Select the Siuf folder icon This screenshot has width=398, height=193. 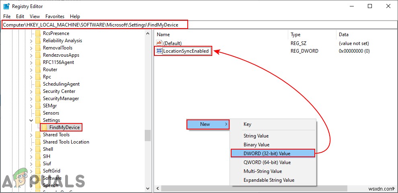(x=38, y=164)
